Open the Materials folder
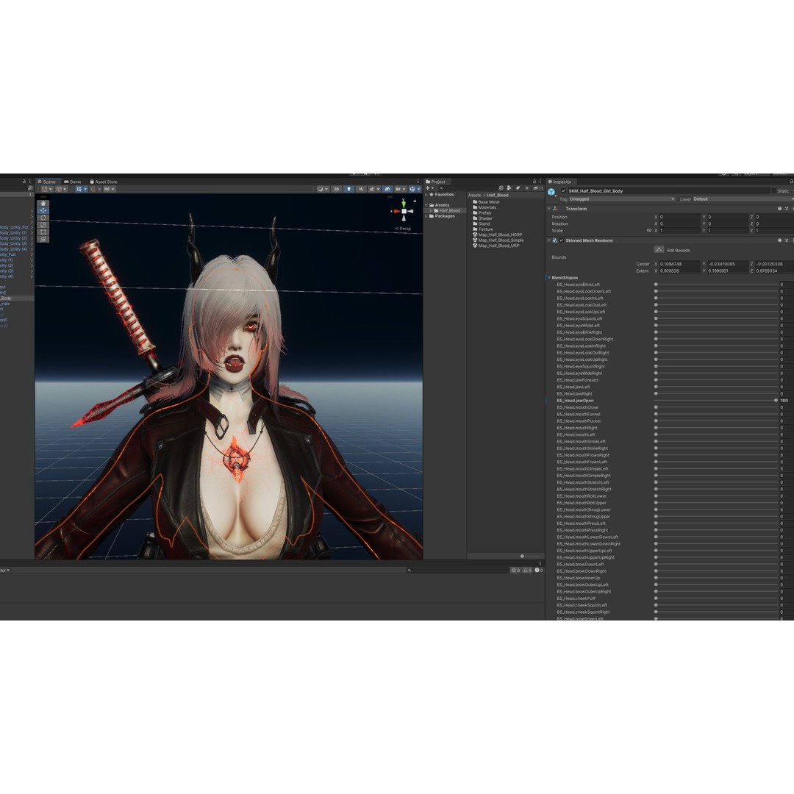Viewport: 794px width, 794px height. coord(484,207)
